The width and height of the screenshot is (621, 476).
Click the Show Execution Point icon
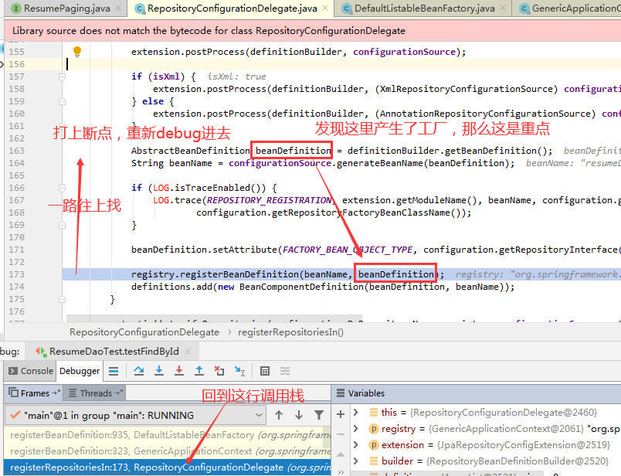point(114,371)
